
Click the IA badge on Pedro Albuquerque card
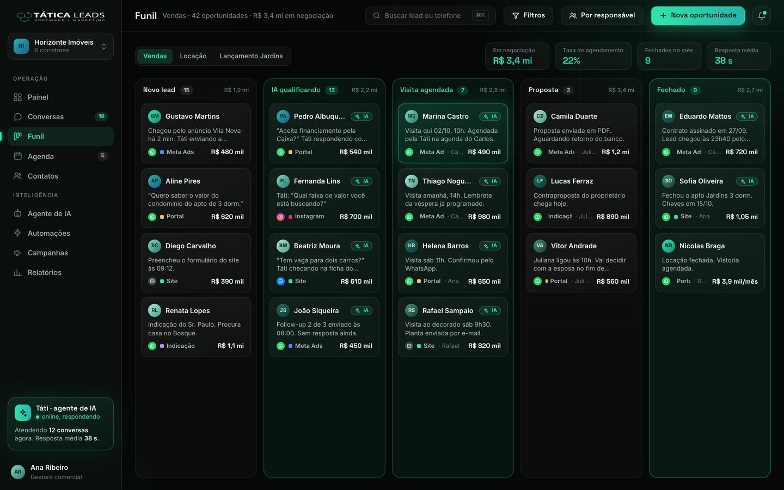(x=362, y=117)
